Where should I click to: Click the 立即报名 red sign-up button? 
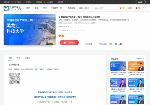[69, 43]
